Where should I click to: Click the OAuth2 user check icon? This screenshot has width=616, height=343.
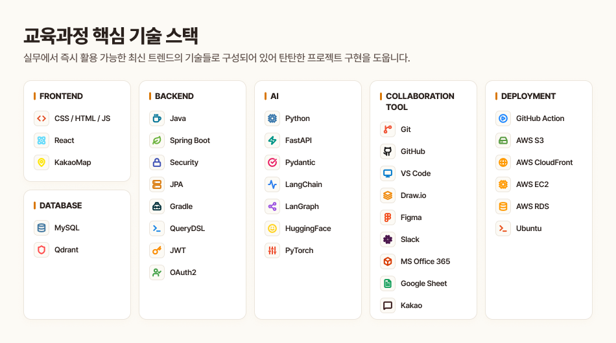pos(157,272)
